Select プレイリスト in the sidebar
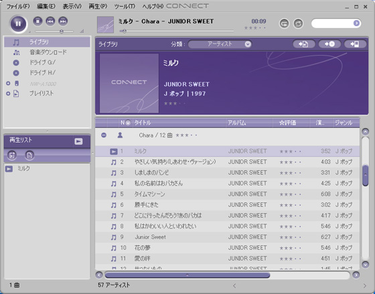 coord(42,94)
